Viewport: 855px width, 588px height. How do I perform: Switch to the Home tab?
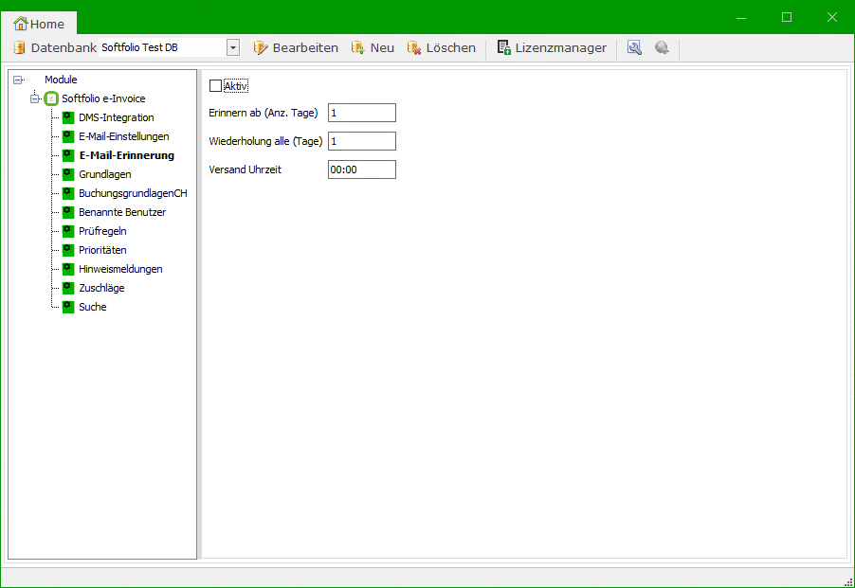[x=40, y=24]
